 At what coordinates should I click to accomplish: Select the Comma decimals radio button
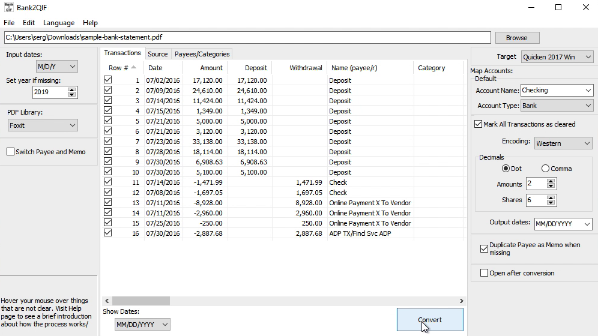[545, 169]
